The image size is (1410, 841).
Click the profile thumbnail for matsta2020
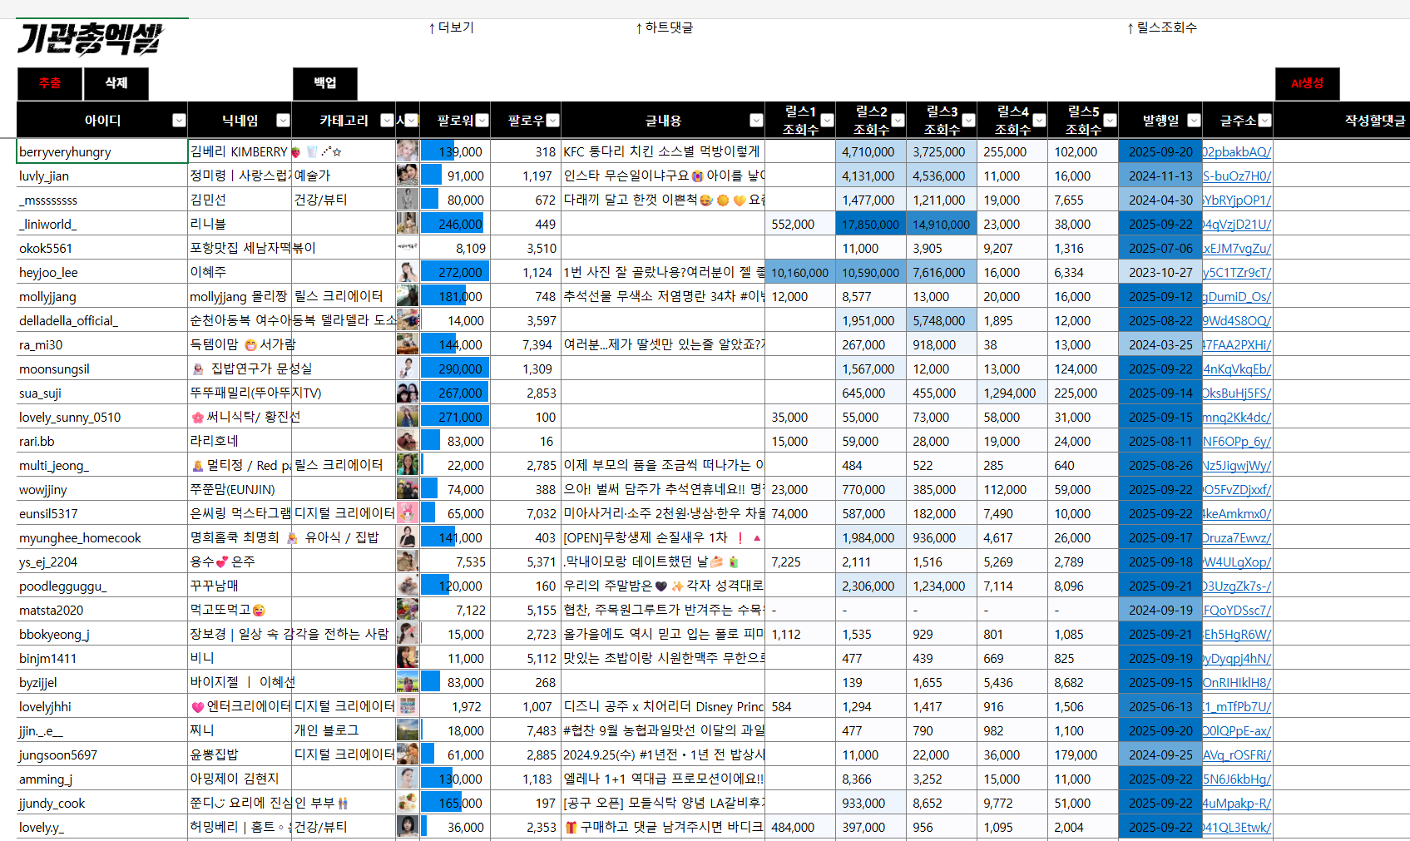point(408,610)
